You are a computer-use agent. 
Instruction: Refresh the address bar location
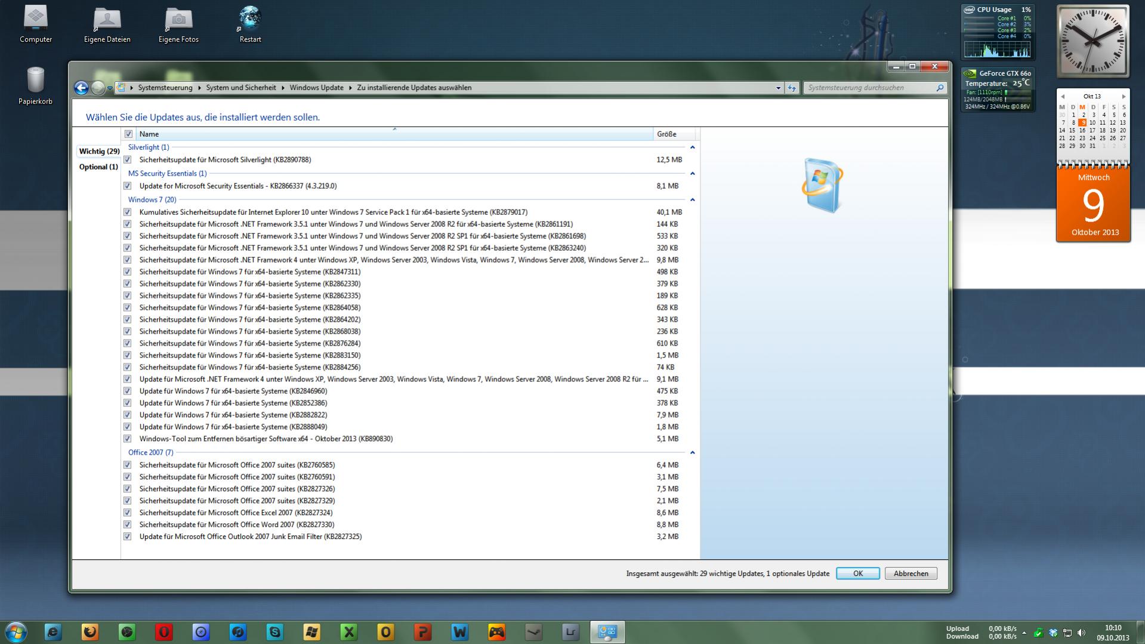click(x=792, y=88)
